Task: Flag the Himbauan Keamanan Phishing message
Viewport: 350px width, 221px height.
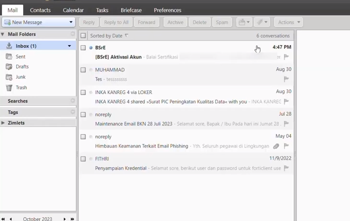Action: pos(287,146)
